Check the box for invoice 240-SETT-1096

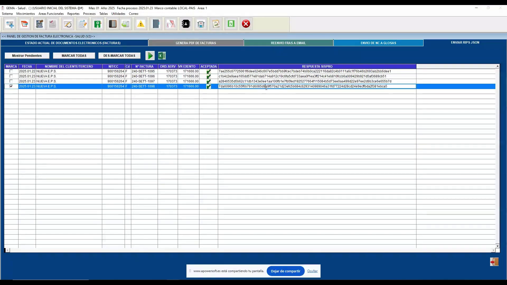tap(11, 76)
